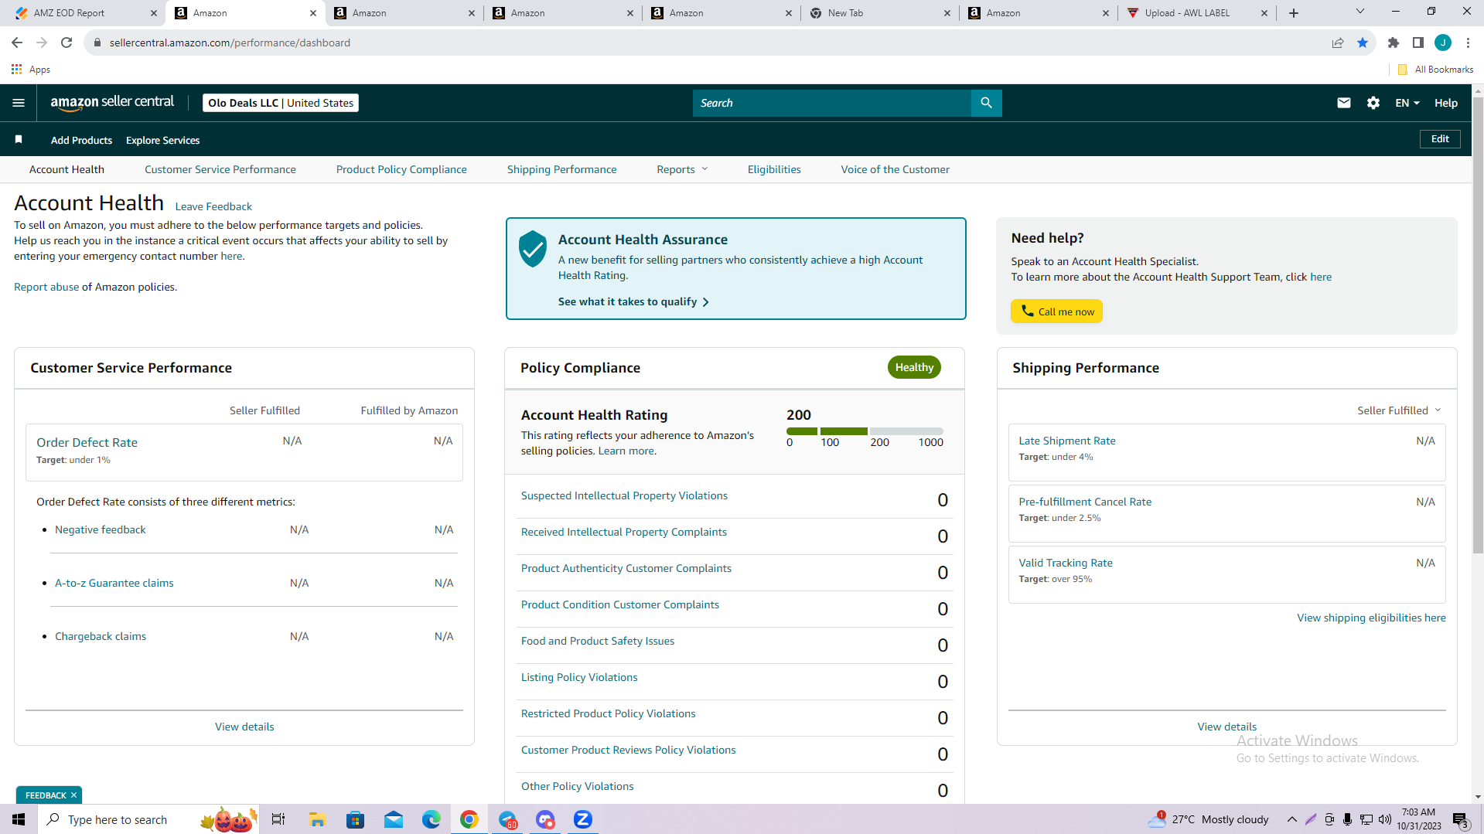Click the browser forward arrow
1484x834 pixels.
click(x=42, y=43)
